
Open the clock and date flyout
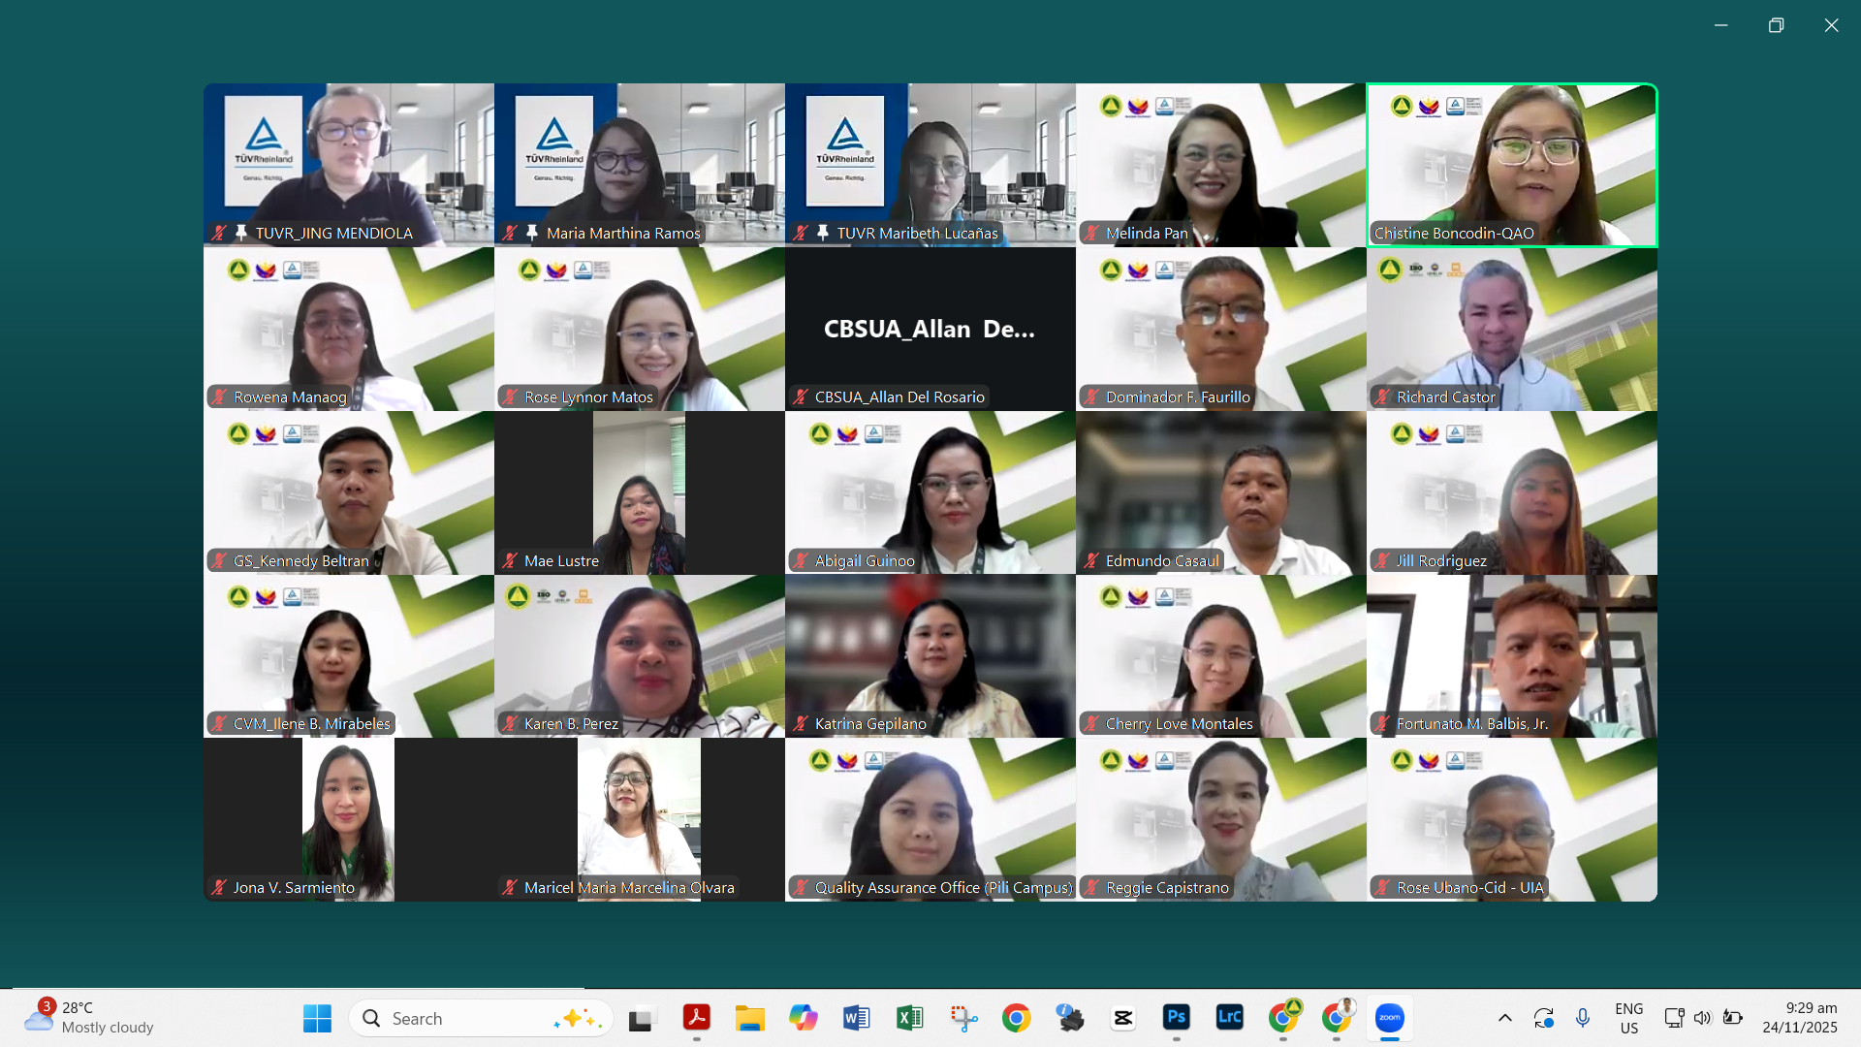pos(1799,1018)
